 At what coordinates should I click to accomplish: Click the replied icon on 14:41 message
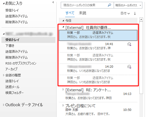coord(129,44)
